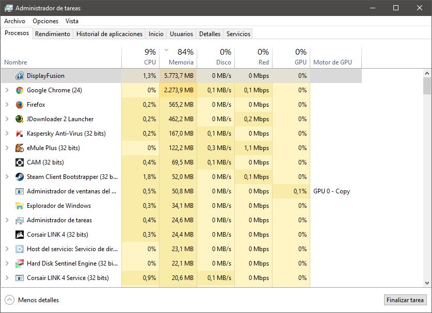
Task: Expand the Google Chrome process group
Action: tap(7, 90)
